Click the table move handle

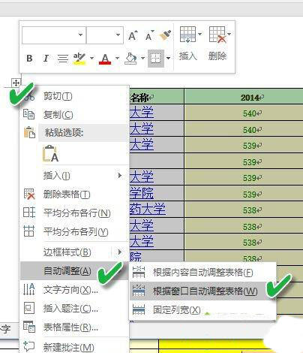click(16, 83)
